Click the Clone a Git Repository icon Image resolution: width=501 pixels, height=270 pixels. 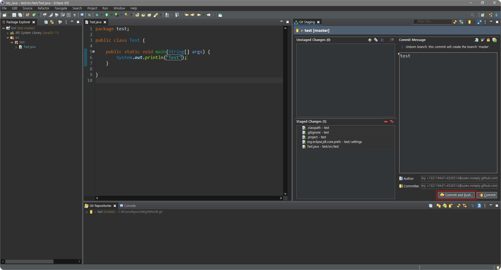[x=445, y=206]
